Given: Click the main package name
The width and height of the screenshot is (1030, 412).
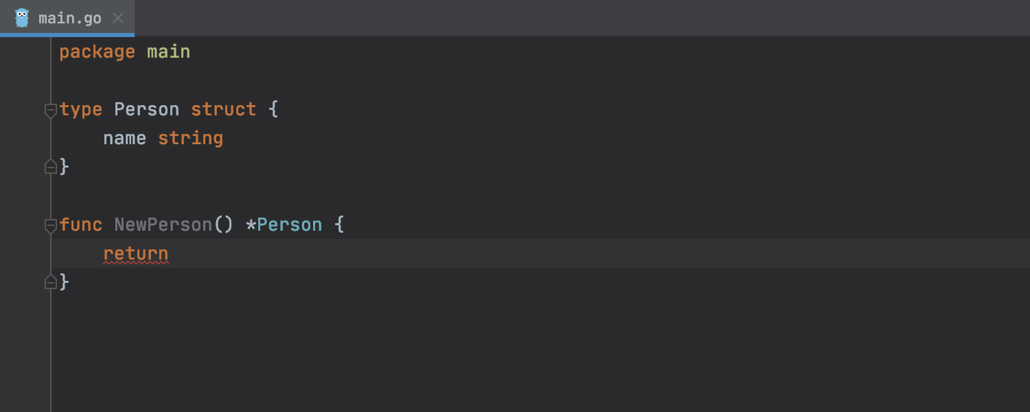Looking at the screenshot, I should (x=169, y=52).
